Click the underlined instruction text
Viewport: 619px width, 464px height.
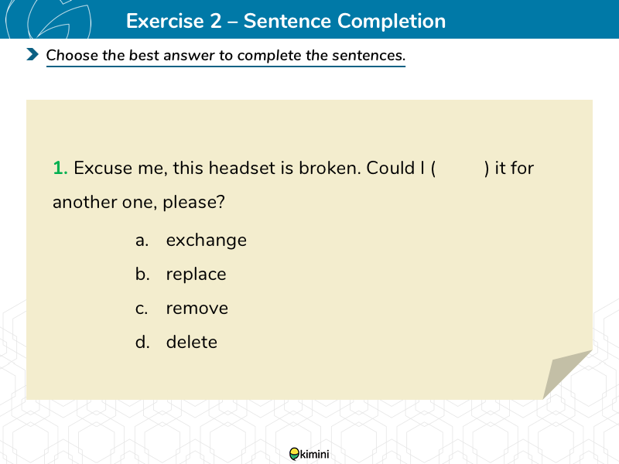226,55
